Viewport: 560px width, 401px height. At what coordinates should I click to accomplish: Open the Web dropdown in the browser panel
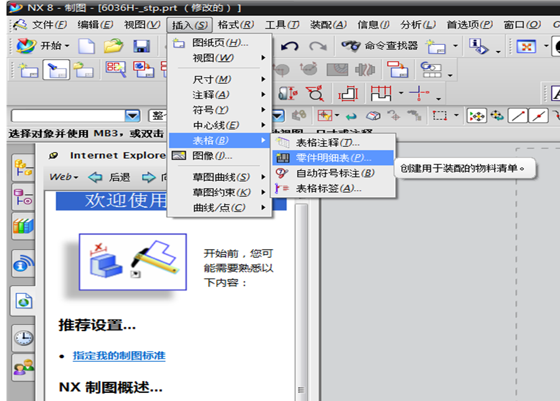pos(62,176)
